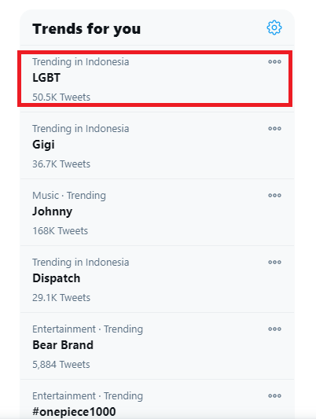Select the 29.1K Tweets count
The width and height of the screenshot is (316, 419).
click(61, 297)
